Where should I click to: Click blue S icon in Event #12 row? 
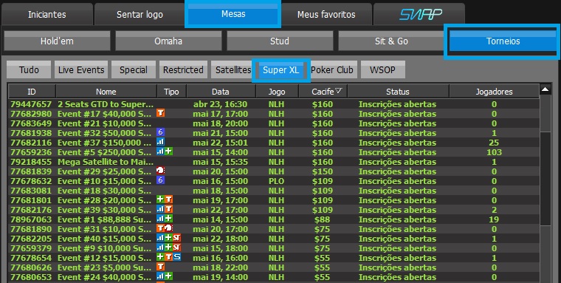176,257
